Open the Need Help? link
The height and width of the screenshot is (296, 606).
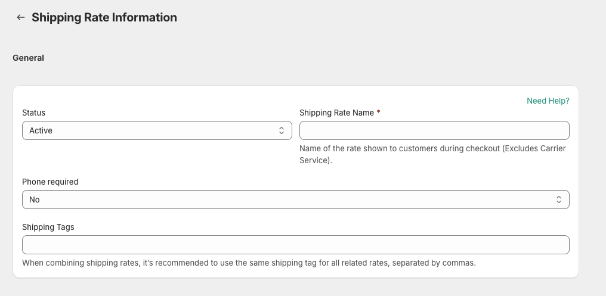tap(548, 101)
